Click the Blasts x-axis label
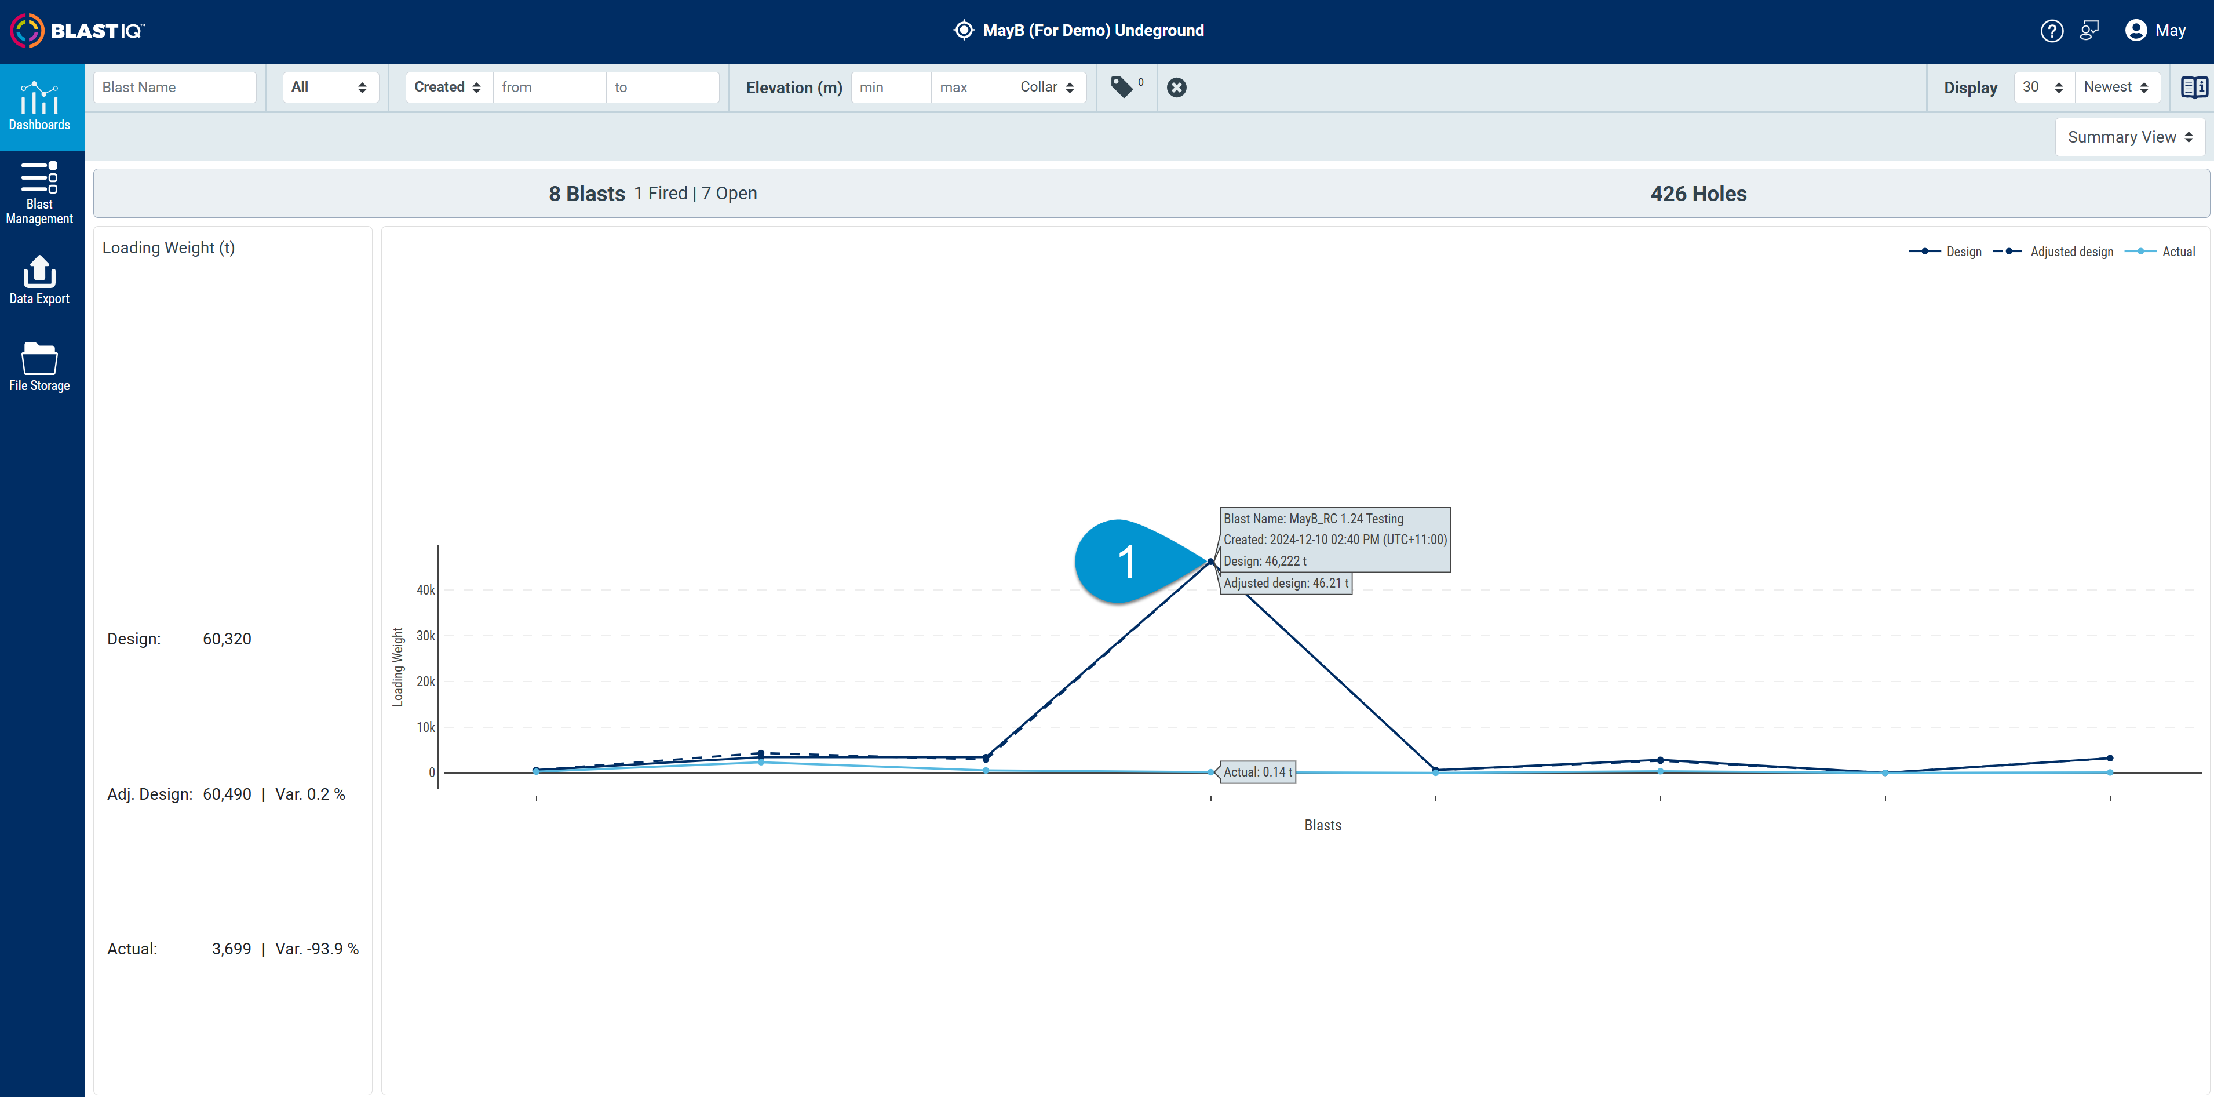This screenshot has height=1097, width=2214. pyautogui.click(x=1323, y=825)
